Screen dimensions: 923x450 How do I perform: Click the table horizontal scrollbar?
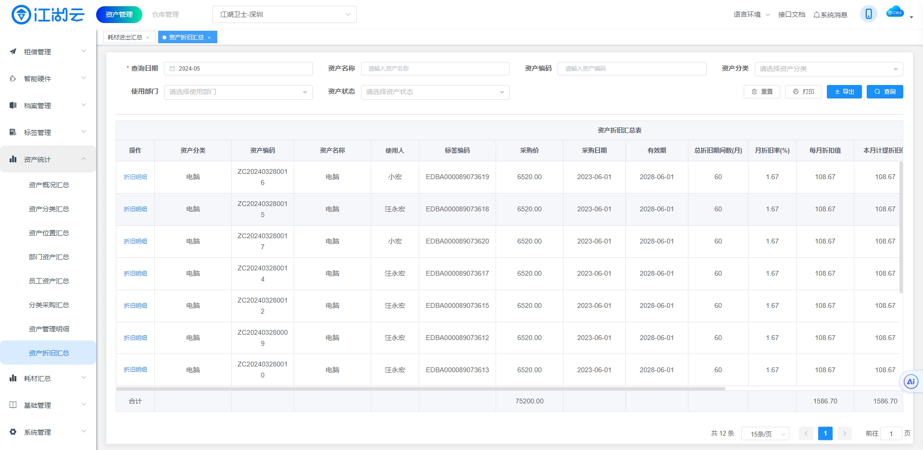coord(421,389)
